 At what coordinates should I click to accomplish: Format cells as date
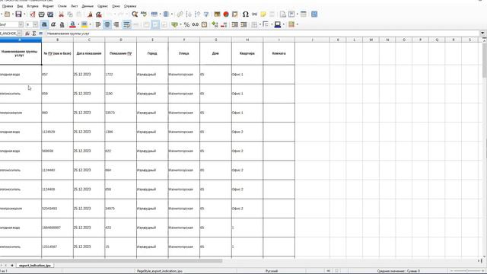pos(205,24)
